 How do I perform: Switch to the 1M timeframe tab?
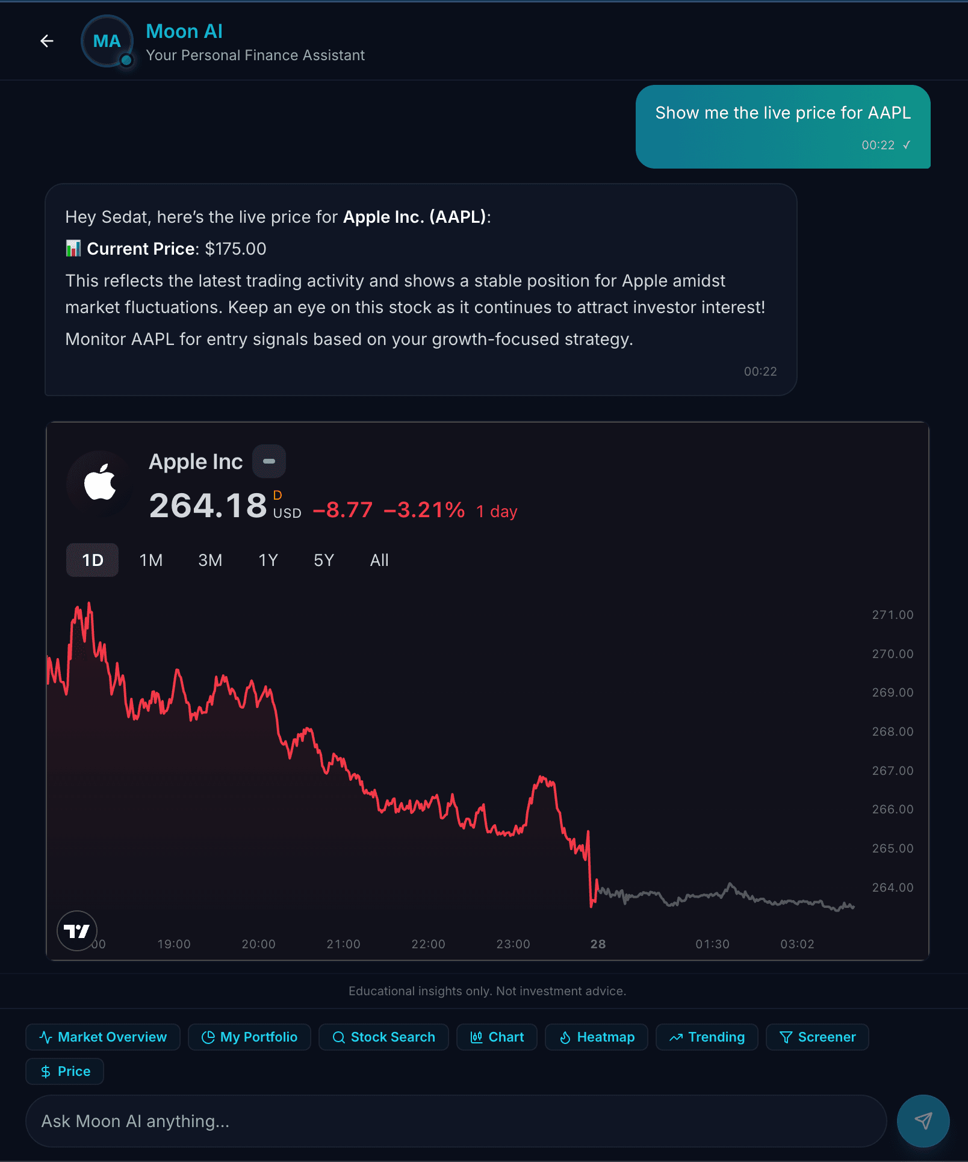150,560
